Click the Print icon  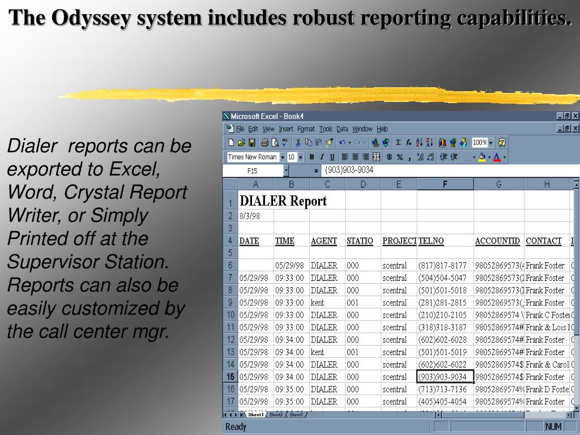click(265, 142)
